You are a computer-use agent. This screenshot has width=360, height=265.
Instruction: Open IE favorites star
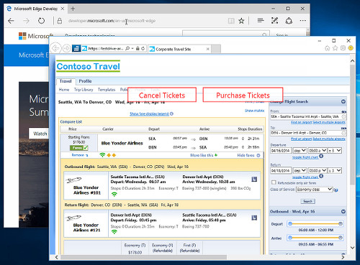click(x=336, y=48)
